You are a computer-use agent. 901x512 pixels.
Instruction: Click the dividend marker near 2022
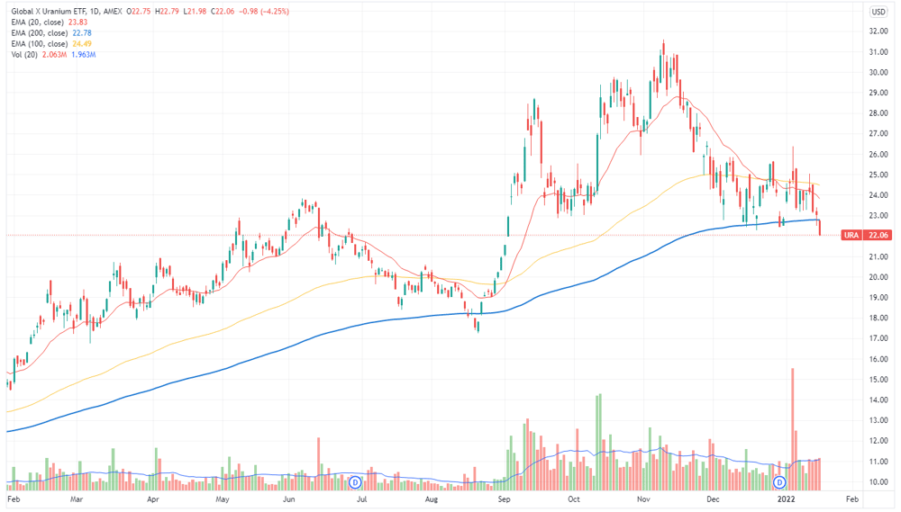coord(779,482)
